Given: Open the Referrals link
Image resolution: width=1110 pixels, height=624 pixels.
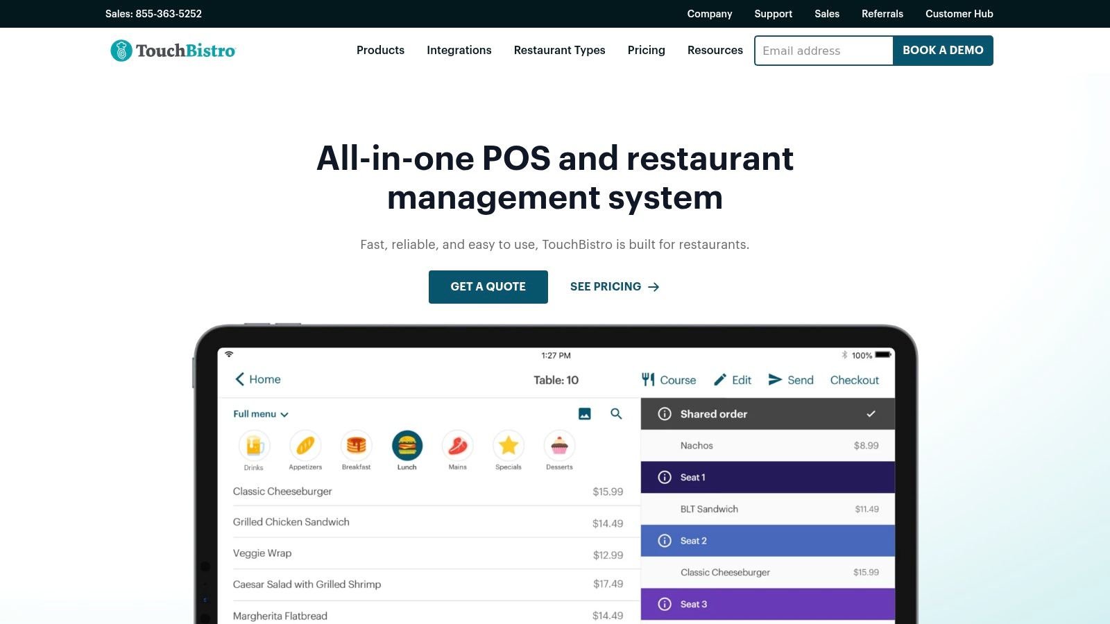Looking at the screenshot, I should coord(882,14).
